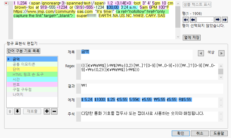Click the highlighted $30.00 sample text

(x=113, y=7)
